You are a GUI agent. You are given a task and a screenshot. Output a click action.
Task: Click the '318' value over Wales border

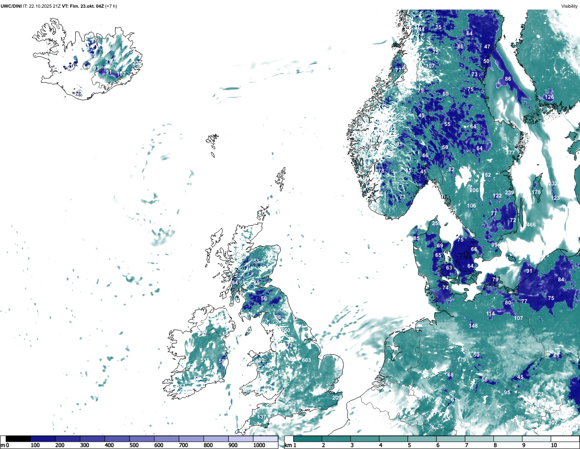[x=280, y=372]
